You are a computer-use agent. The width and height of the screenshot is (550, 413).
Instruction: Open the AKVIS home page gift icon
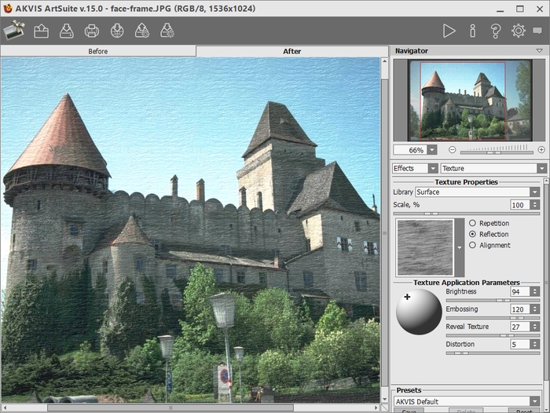tap(14, 31)
